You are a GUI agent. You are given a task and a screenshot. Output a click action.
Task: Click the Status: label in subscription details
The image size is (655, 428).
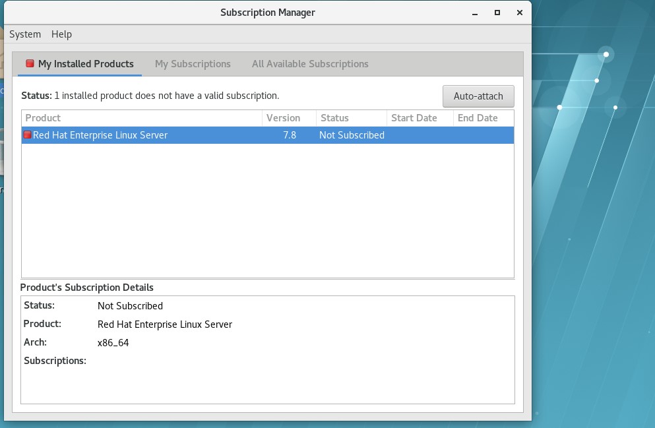40,305
